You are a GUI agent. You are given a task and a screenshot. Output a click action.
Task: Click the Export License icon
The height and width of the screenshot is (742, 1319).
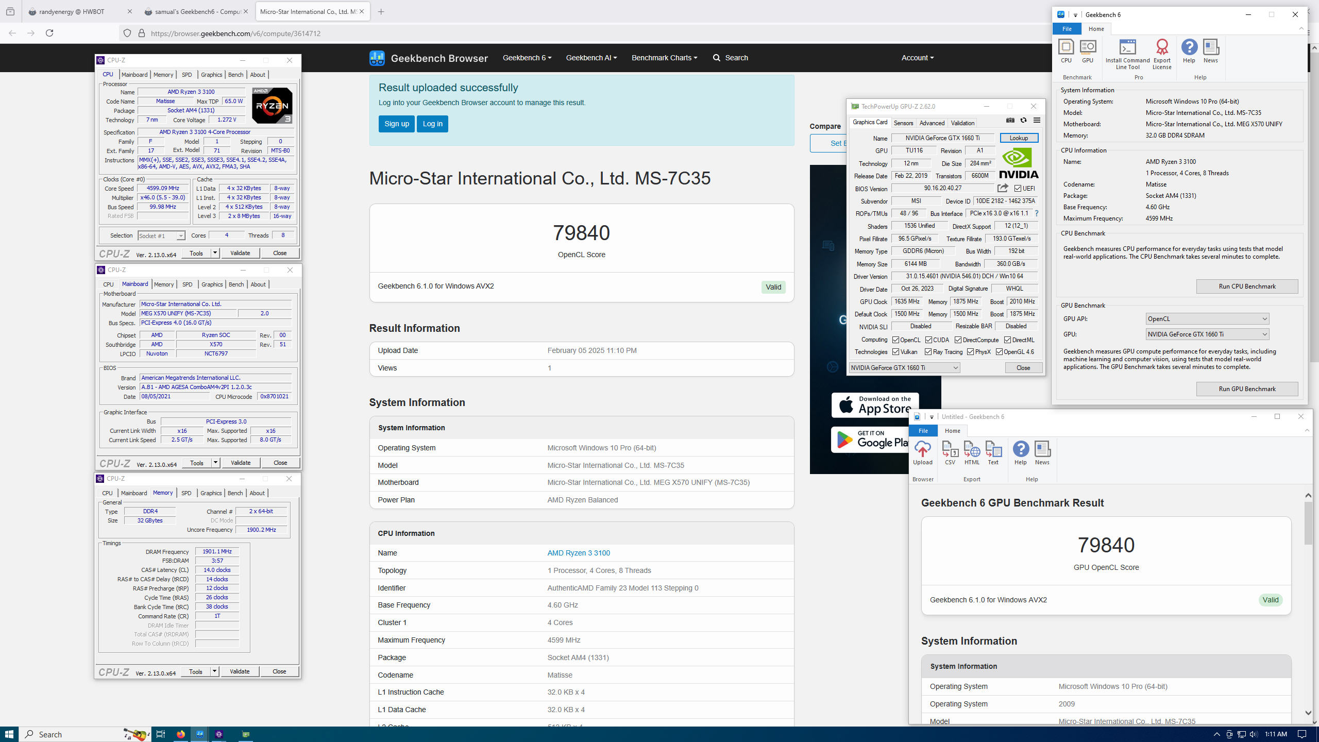coord(1162,54)
